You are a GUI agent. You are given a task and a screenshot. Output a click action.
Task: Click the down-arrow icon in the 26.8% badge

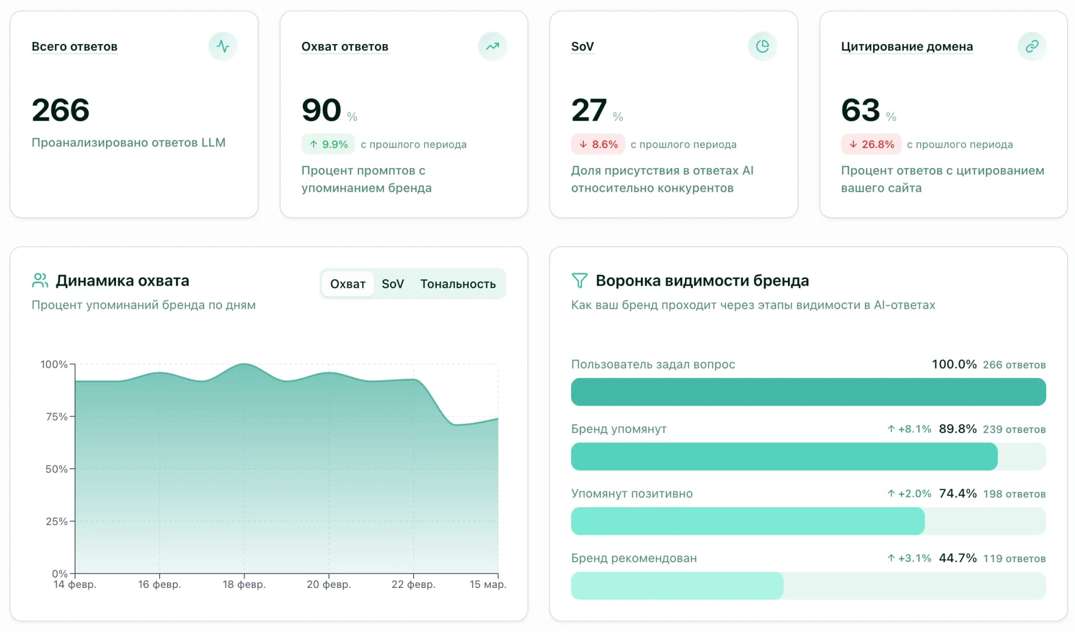[853, 144]
